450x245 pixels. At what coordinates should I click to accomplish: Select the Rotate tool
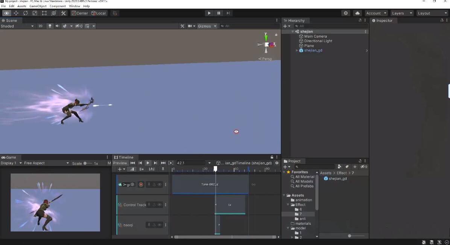point(26,13)
